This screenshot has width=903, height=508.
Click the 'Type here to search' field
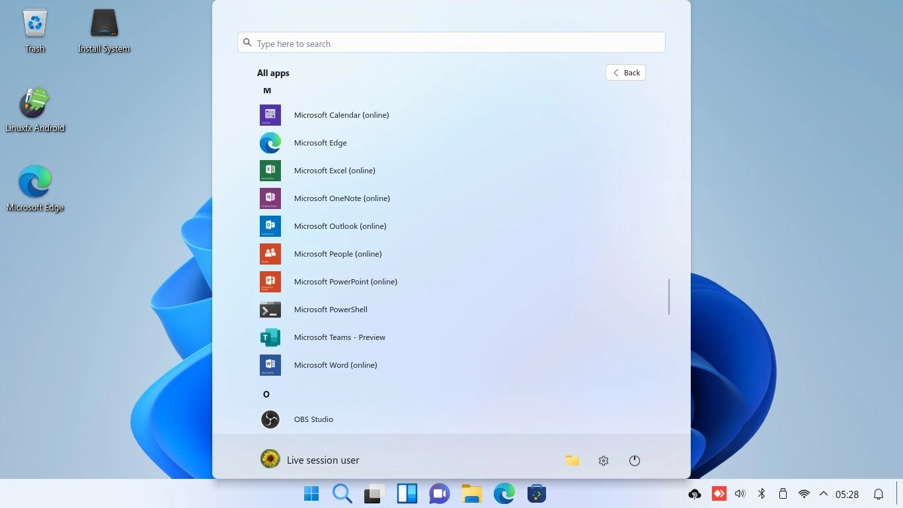(x=451, y=43)
